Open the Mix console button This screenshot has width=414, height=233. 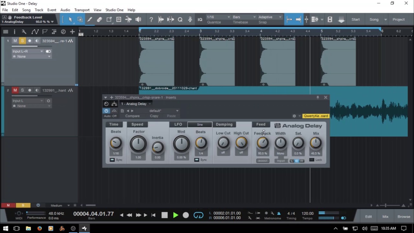[385, 216]
